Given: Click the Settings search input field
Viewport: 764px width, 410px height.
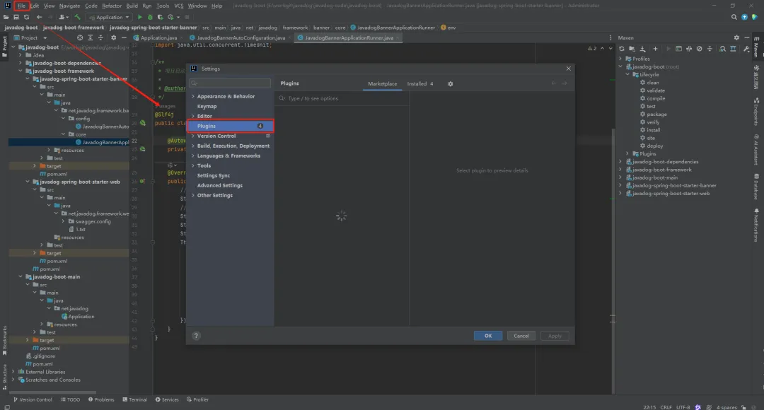Looking at the screenshot, I should pyautogui.click(x=230, y=83).
